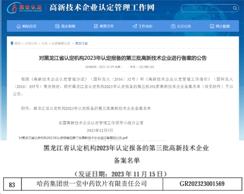
Task: Click the document icon beside 高企新闻
Action: pos(57,26)
